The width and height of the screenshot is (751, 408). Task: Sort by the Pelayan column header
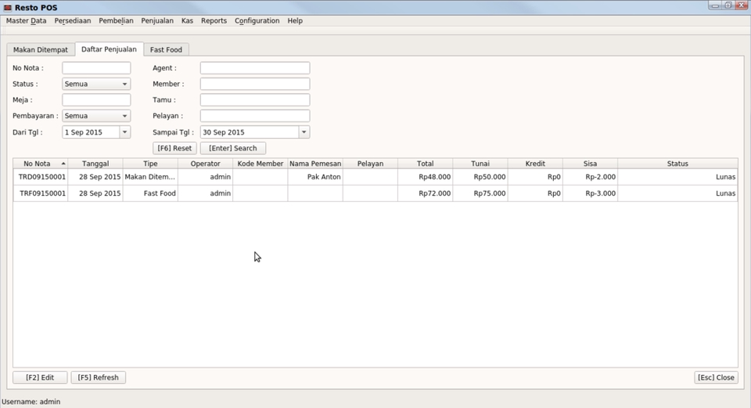(370, 164)
